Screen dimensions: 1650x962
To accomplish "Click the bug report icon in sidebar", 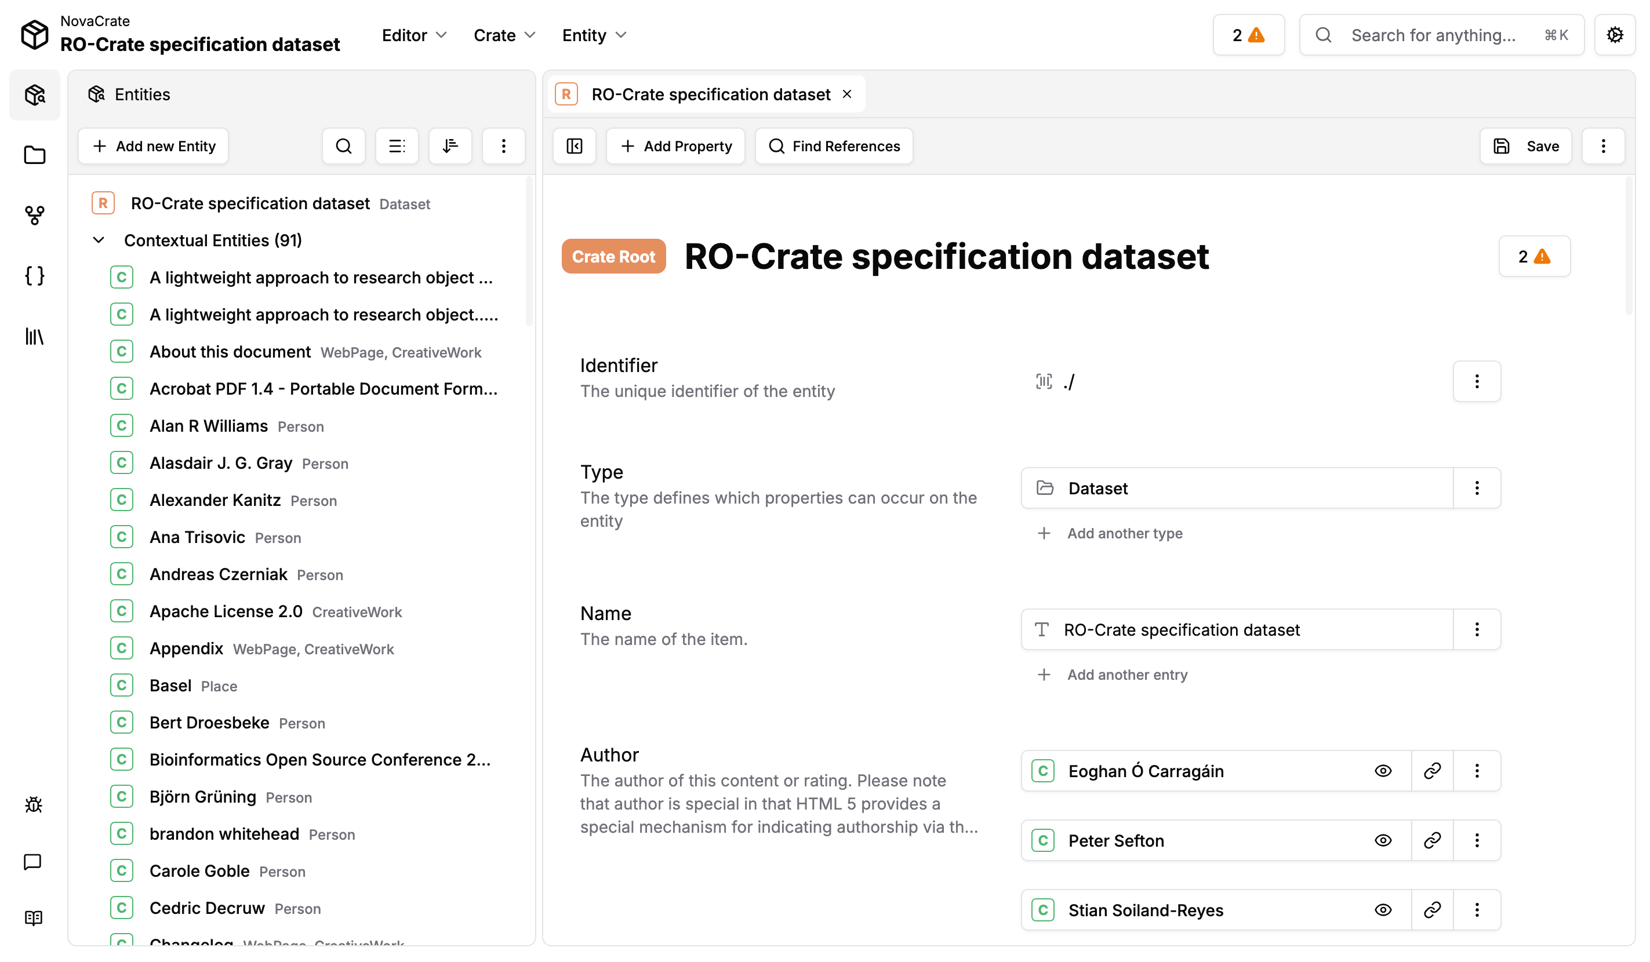I will tap(34, 804).
